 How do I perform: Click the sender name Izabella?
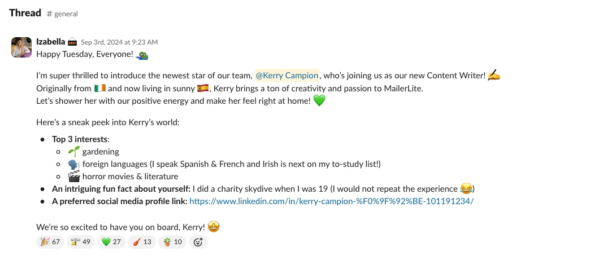pyautogui.click(x=50, y=42)
